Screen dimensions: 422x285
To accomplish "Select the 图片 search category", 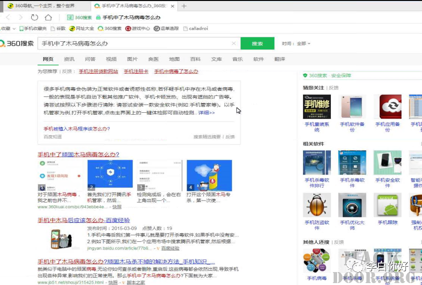I will 132,59.
